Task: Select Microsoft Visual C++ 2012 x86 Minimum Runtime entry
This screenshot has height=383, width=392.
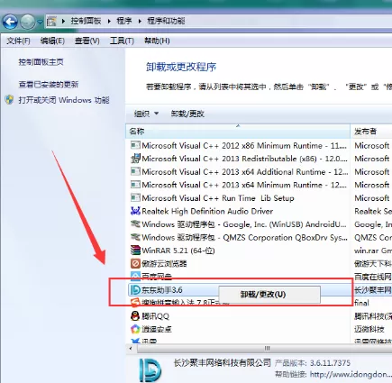Action: point(244,146)
